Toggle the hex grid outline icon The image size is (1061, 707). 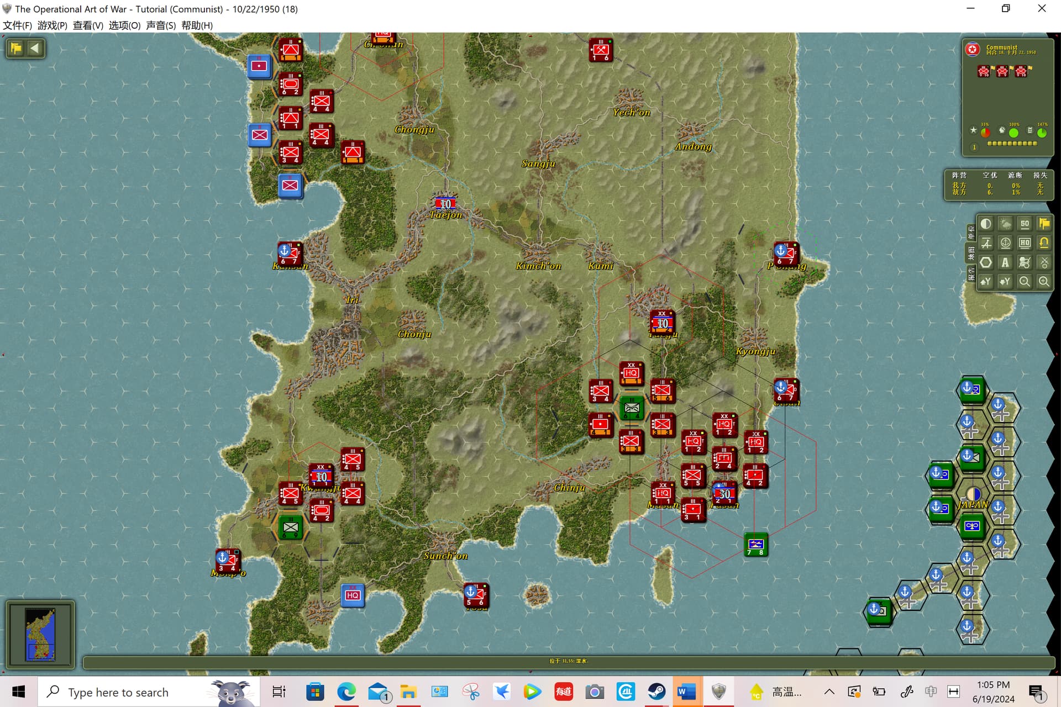[x=986, y=262]
